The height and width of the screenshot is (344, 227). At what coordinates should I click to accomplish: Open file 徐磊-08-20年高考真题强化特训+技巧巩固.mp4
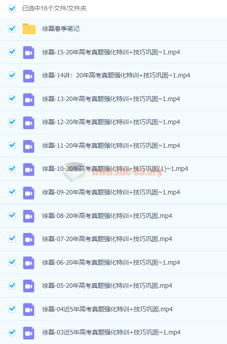pyautogui.click(x=107, y=216)
